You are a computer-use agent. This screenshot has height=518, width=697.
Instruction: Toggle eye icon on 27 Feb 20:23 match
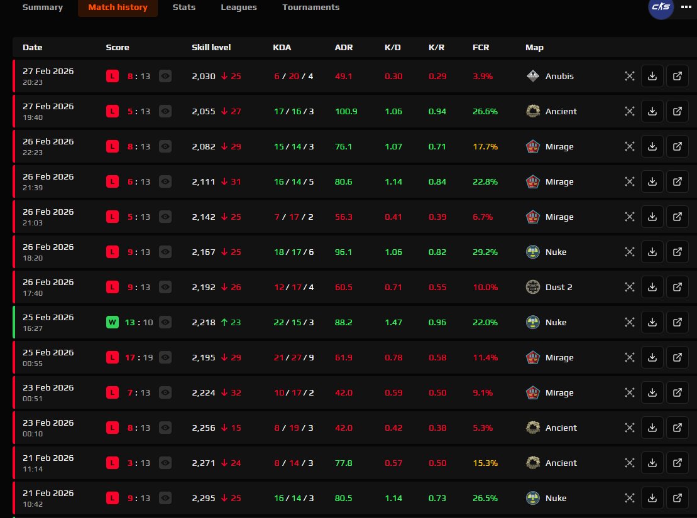tap(165, 76)
